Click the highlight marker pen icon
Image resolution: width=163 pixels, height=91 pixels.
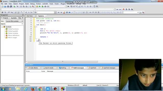tap(64, 12)
